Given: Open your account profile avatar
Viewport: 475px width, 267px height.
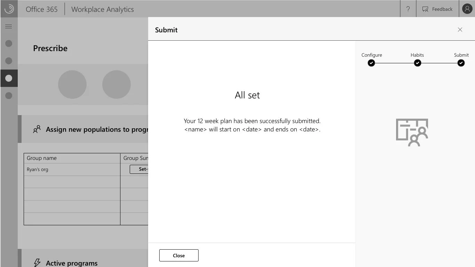Looking at the screenshot, I should coord(467,9).
